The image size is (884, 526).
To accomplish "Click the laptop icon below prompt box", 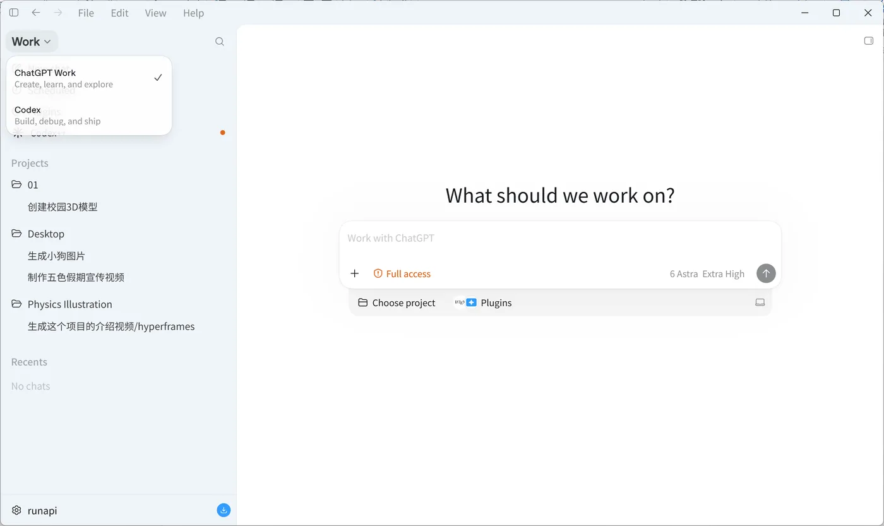I will (x=760, y=303).
